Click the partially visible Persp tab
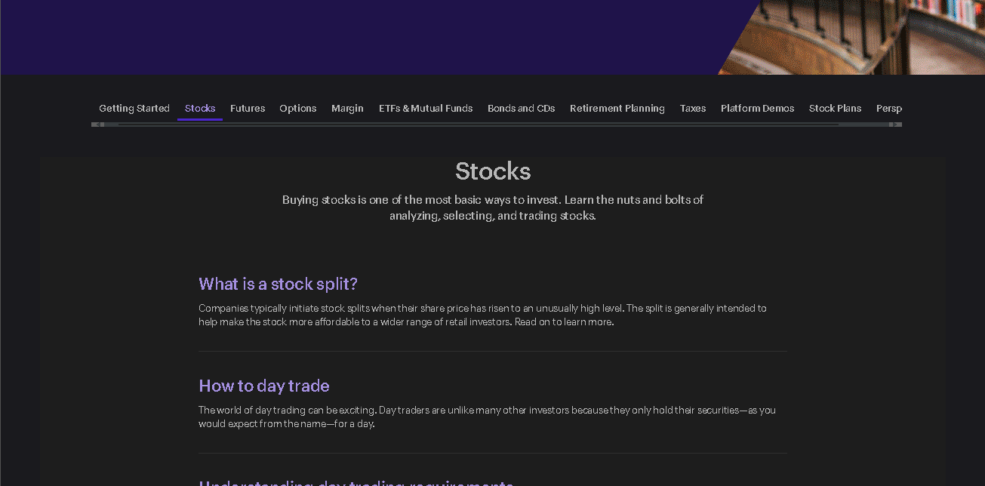The image size is (985, 486). tap(888, 108)
